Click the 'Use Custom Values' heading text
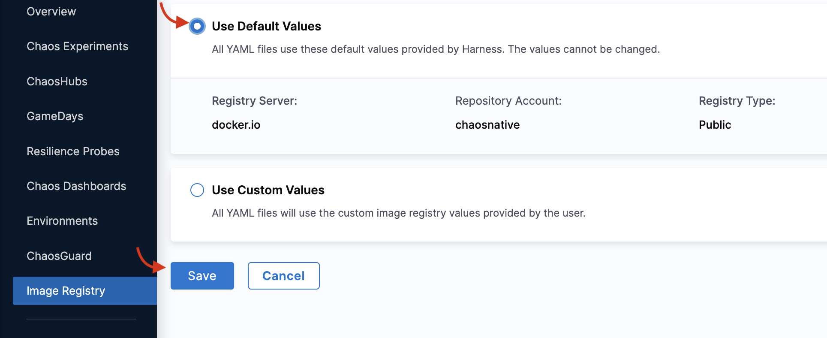Screen dimensions: 827x338 [x=268, y=190]
